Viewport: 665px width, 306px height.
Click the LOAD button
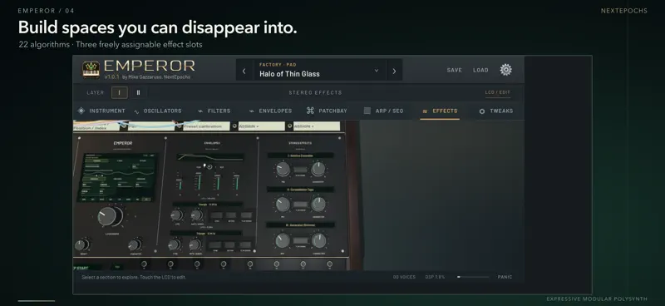click(x=480, y=70)
